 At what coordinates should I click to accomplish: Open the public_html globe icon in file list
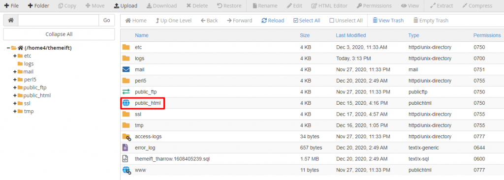tap(126, 103)
